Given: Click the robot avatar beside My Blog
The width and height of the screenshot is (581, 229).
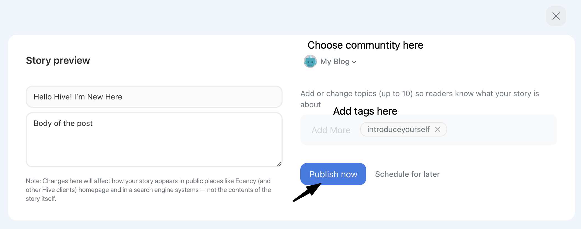Looking at the screenshot, I should click(x=310, y=61).
